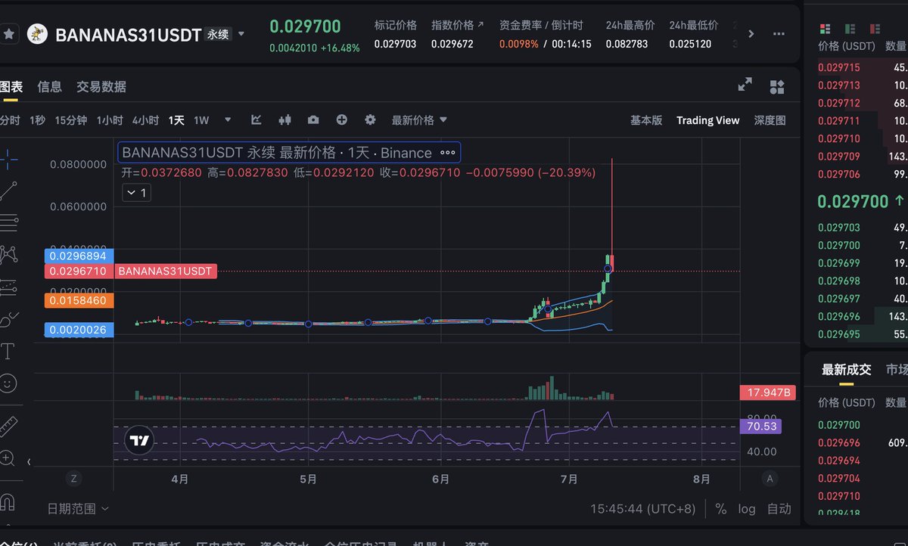Screen dimensions: 908x546
Task: Select the brush drawing tool
Action: coord(8,319)
